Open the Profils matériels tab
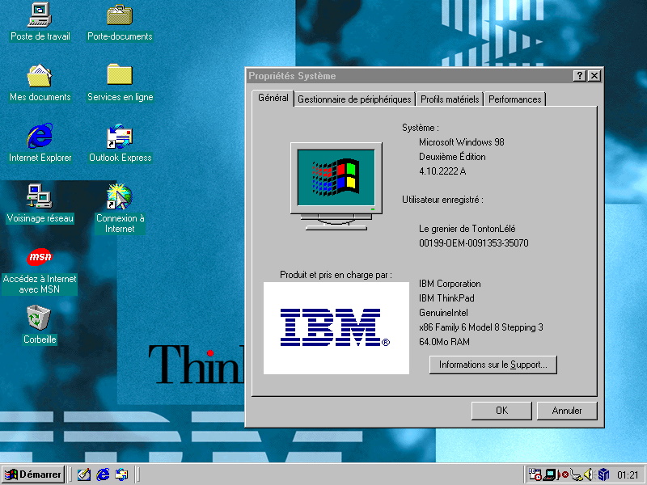The width and height of the screenshot is (647, 485). click(x=450, y=99)
